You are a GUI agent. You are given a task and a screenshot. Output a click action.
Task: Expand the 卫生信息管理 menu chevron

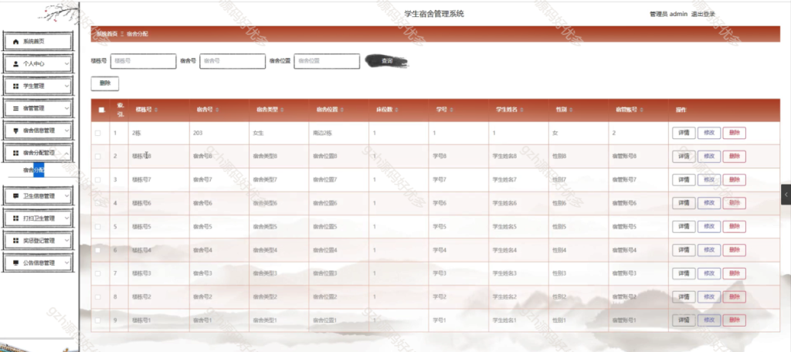67,196
